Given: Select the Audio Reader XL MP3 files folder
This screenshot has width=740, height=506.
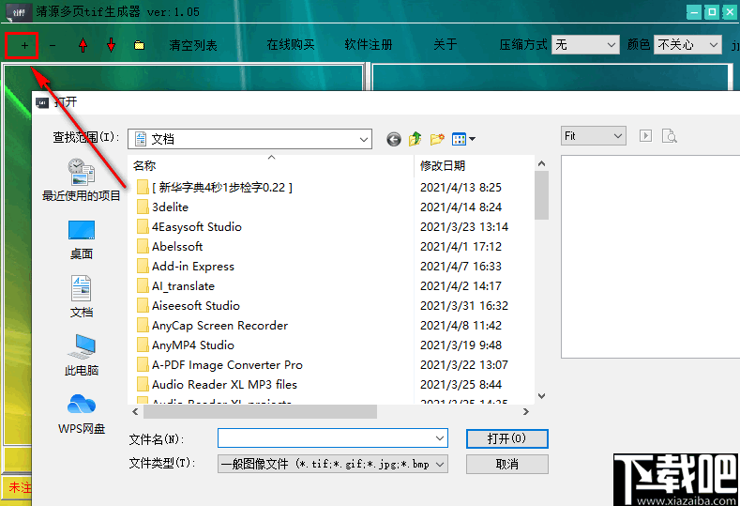Looking at the screenshot, I should pyautogui.click(x=217, y=385).
